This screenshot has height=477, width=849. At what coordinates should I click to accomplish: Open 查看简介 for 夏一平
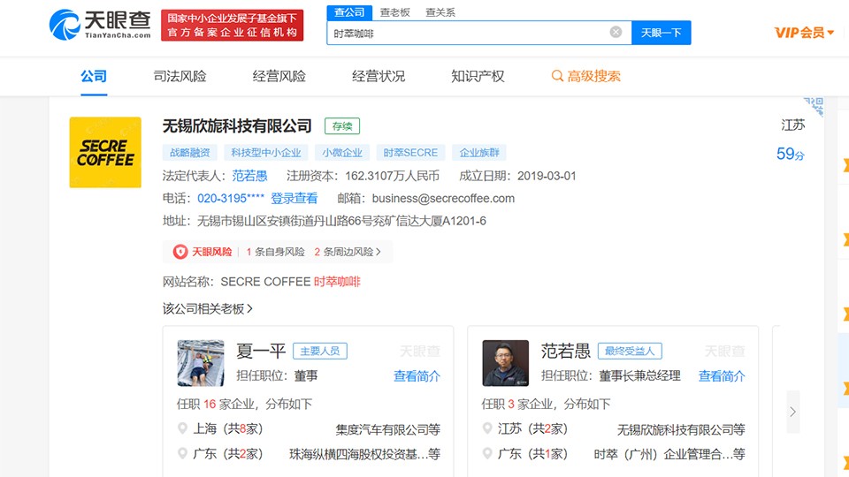tap(417, 376)
